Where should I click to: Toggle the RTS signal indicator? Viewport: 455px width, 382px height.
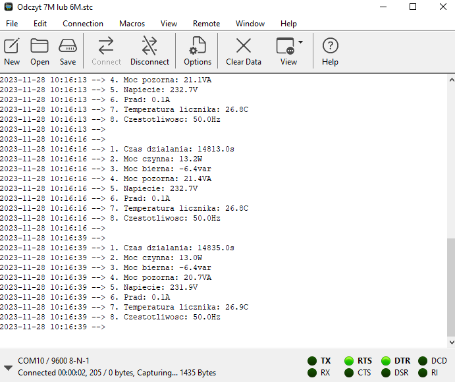pos(349,361)
